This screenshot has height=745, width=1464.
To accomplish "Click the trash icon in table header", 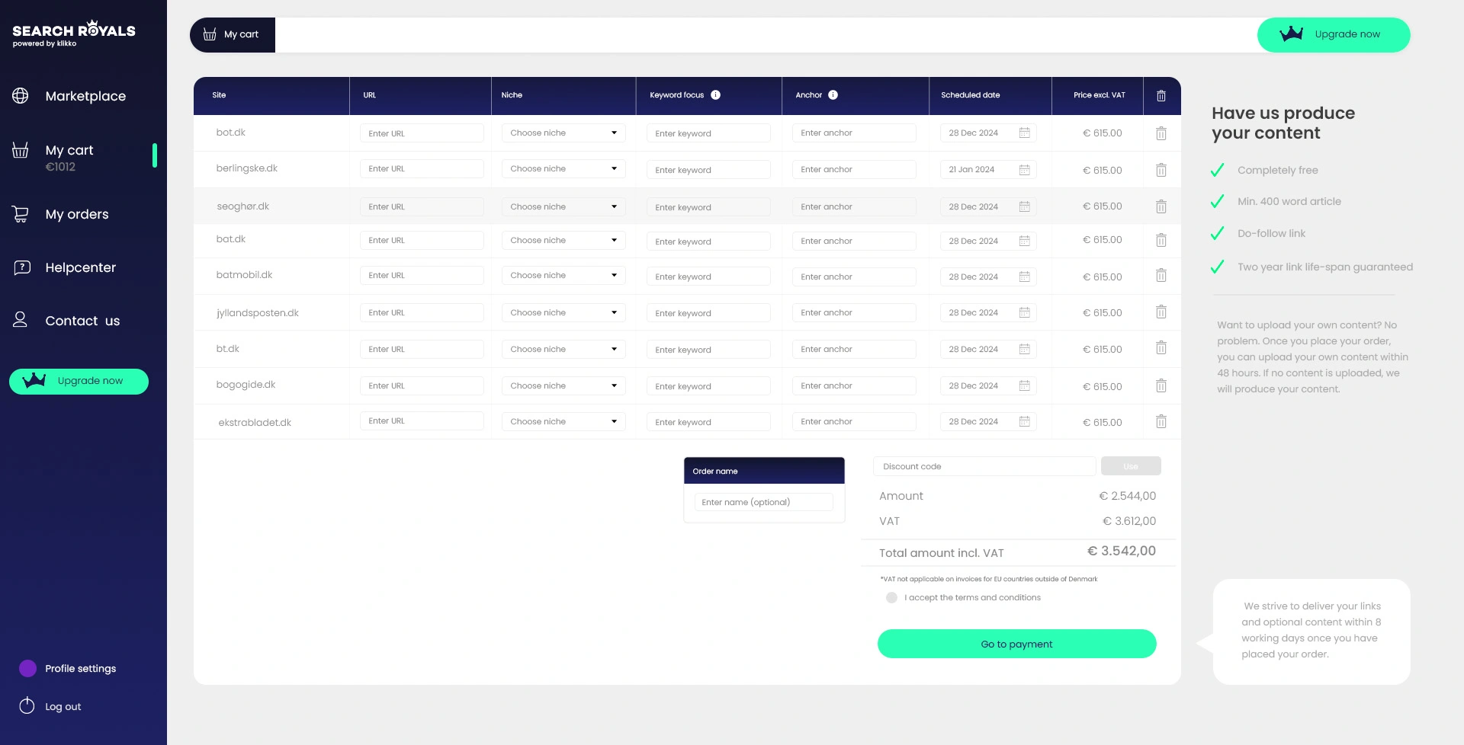I will point(1161,95).
